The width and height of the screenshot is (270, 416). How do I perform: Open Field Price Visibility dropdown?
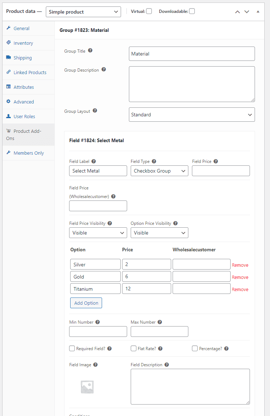[98, 233]
